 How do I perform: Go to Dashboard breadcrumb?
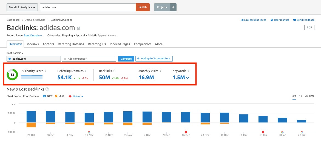point(13,20)
